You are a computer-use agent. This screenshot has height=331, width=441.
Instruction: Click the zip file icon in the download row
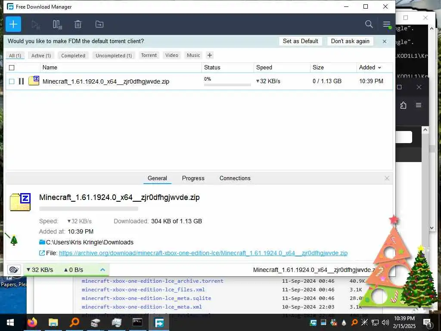pos(34,81)
